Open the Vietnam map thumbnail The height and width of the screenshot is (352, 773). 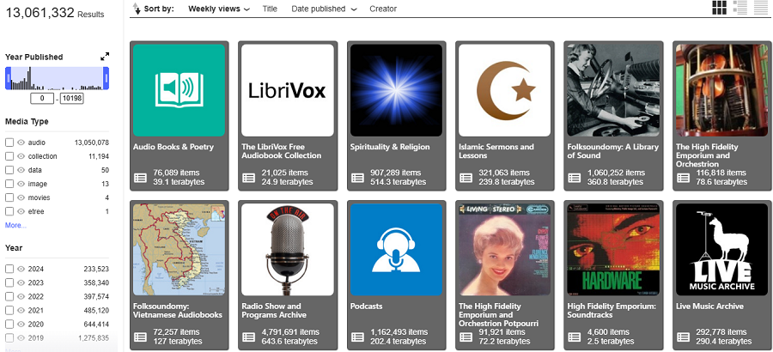pos(179,250)
